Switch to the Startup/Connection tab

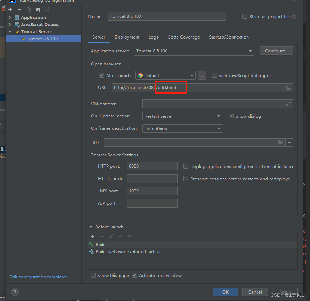229,37
